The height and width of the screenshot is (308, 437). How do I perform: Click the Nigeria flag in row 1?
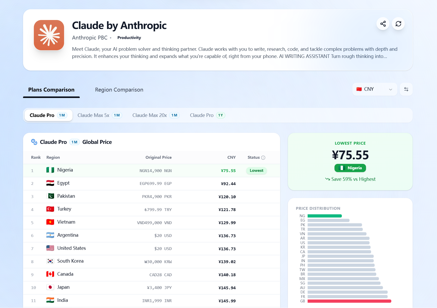pyautogui.click(x=50, y=170)
